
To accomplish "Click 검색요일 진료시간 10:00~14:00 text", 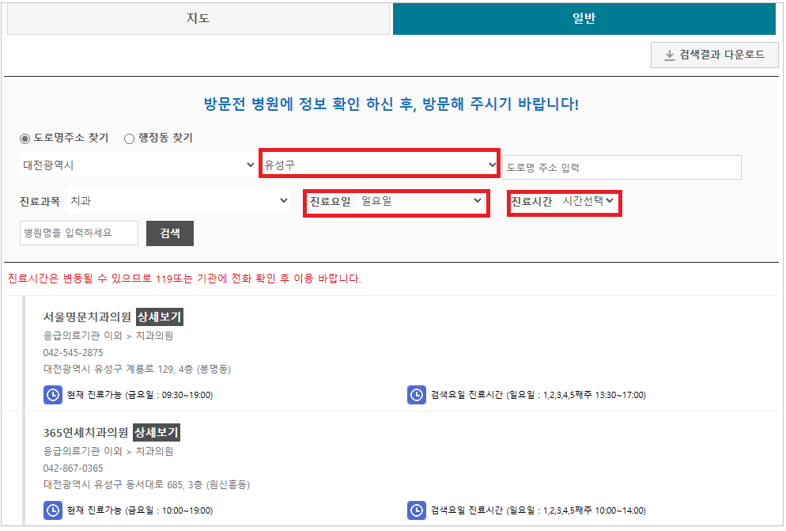I will point(538,510).
